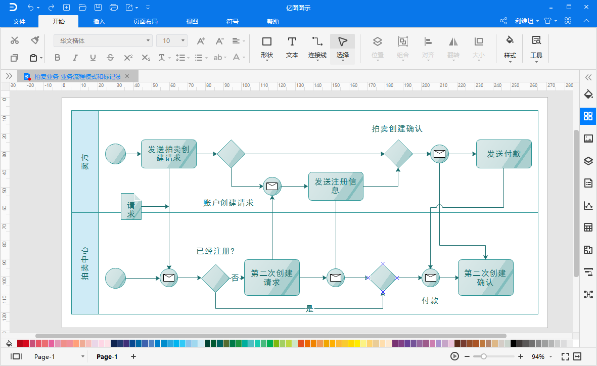This screenshot has width=597, height=366.
Task: Switch to the 帮助 ribbon tab
Action: pyautogui.click(x=273, y=21)
